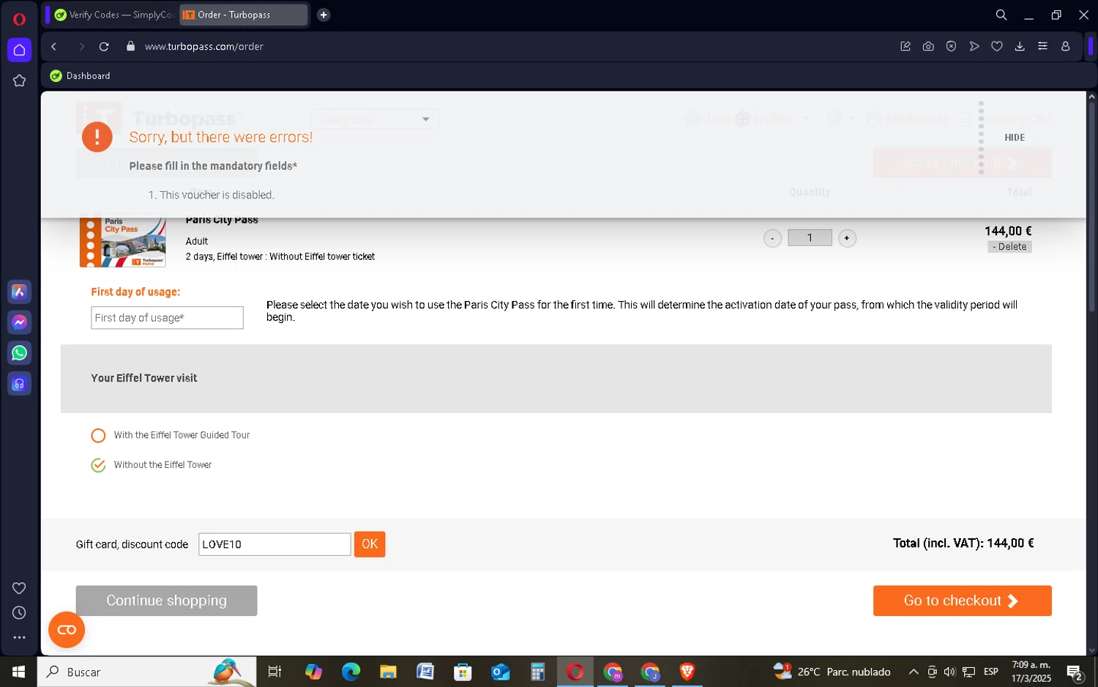Open the Dashboard bookmark
Viewport: 1098px width, 687px height.
81,75
